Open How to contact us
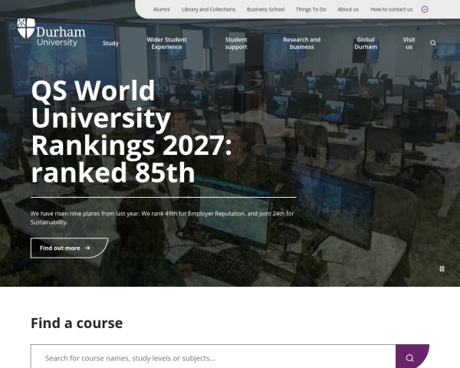The height and width of the screenshot is (368, 460). click(x=391, y=9)
